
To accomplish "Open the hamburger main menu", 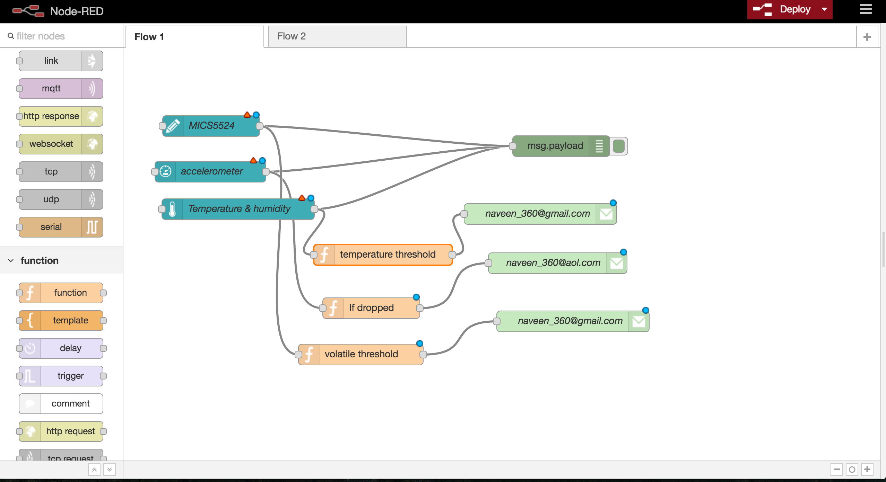I will pyautogui.click(x=866, y=9).
